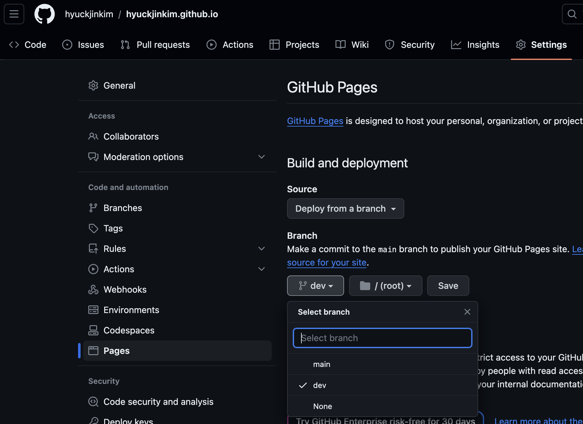Viewport: 583px width, 424px height.
Task: Click the Environments server icon
Action: tap(93, 310)
